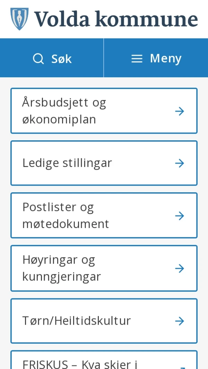Click the arrow on Postlister og møtedokument
The height and width of the screenshot is (369, 208).
pyautogui.click(x=180, y=216)
